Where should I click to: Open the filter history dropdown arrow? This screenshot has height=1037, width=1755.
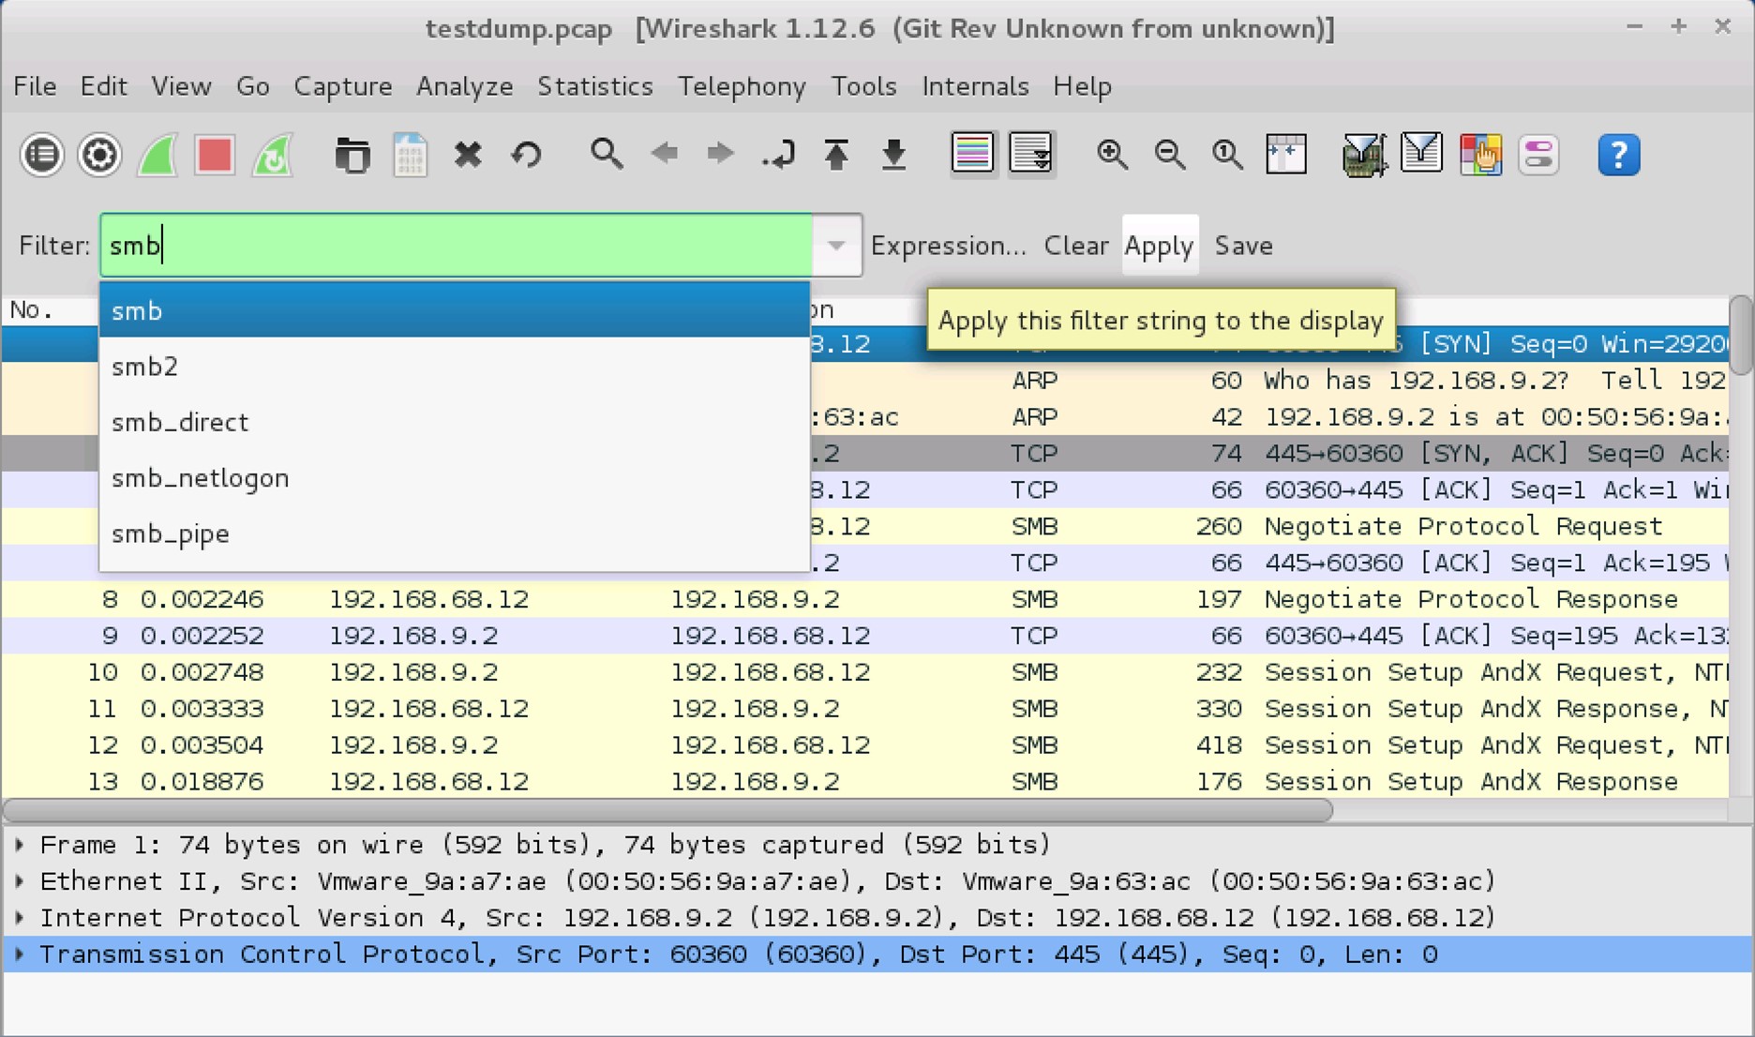(x=836, y=246)
